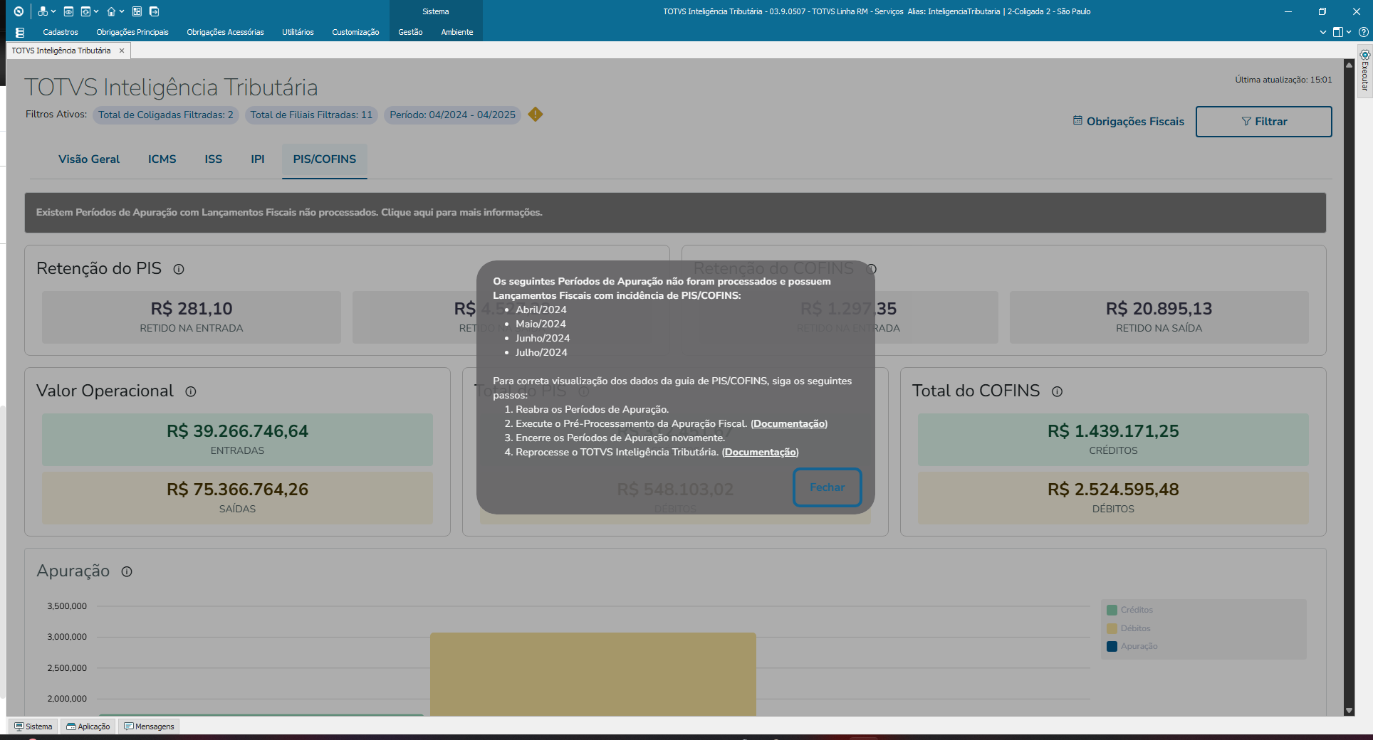
Task: Click the exit arrow icon in the quick toolbar
Action: tap(154, 11)
